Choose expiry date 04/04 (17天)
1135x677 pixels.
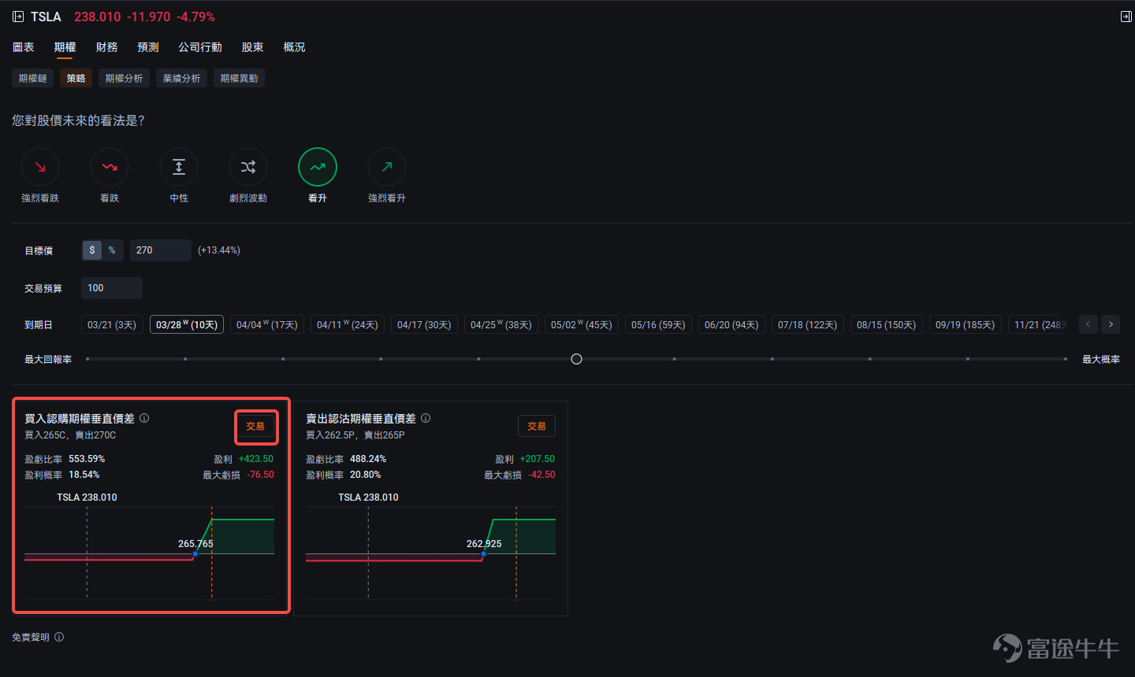click(267, 324)
